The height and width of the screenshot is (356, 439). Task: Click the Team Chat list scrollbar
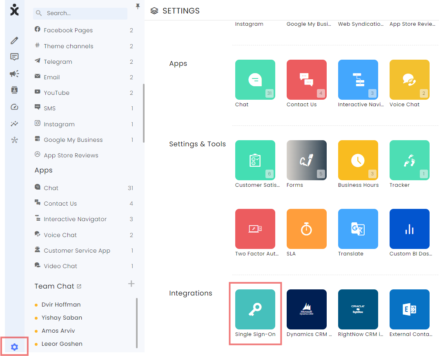[x=137, y=323]
